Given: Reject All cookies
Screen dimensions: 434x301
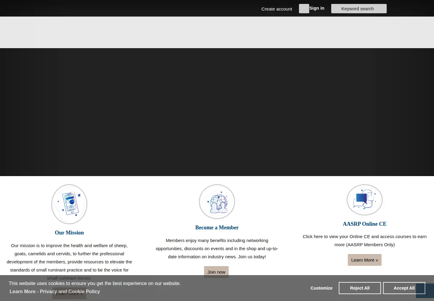Looking at the screenshot, I should pyautogui.click(x=360, y=288).
